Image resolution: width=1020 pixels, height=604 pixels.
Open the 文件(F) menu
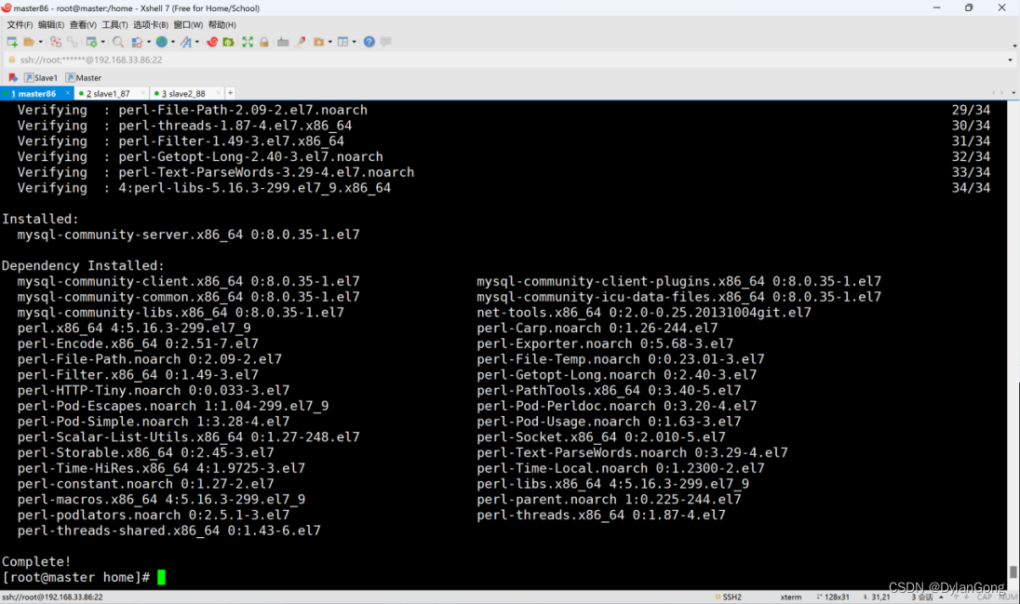pos(20,25)
